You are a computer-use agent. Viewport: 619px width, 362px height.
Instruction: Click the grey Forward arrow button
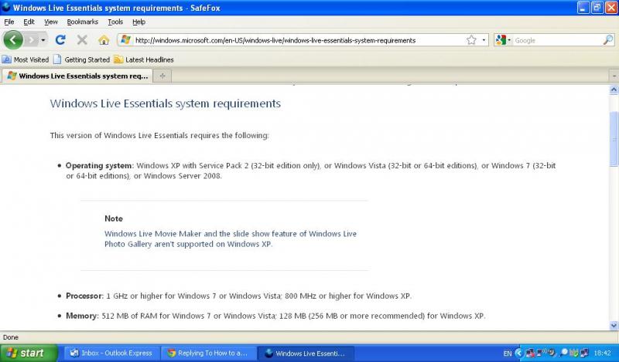[31, 40]
